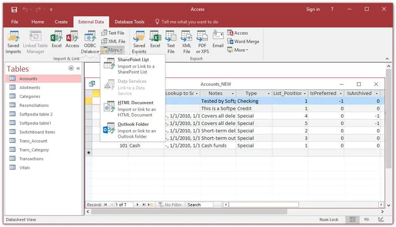Import a Text File
This screenshot has height=227, width=396.
point(112,33)
